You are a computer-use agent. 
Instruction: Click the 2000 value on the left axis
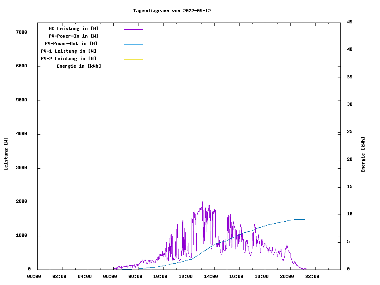[x=21, y=201]
